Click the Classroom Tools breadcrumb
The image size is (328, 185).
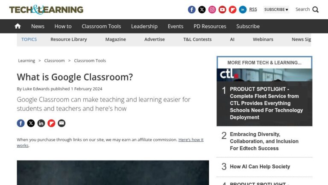click(x=90, y=61)
